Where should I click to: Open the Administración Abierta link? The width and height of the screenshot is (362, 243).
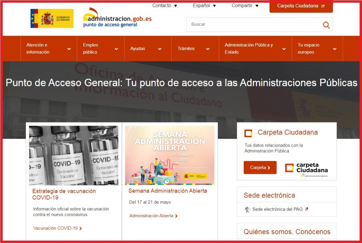click(151, 216)
